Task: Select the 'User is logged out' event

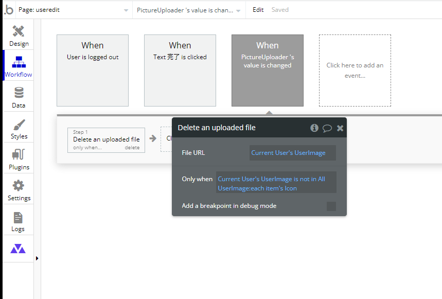Action: [93, 71]
